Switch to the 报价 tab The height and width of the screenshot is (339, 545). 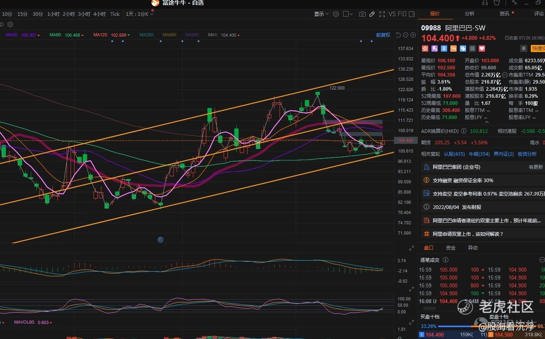(x=435, y=14)
